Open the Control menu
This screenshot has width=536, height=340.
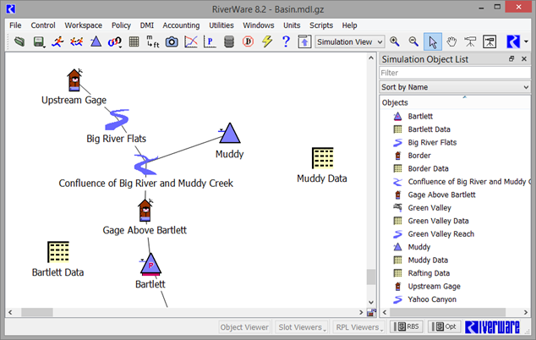point(43,25)
